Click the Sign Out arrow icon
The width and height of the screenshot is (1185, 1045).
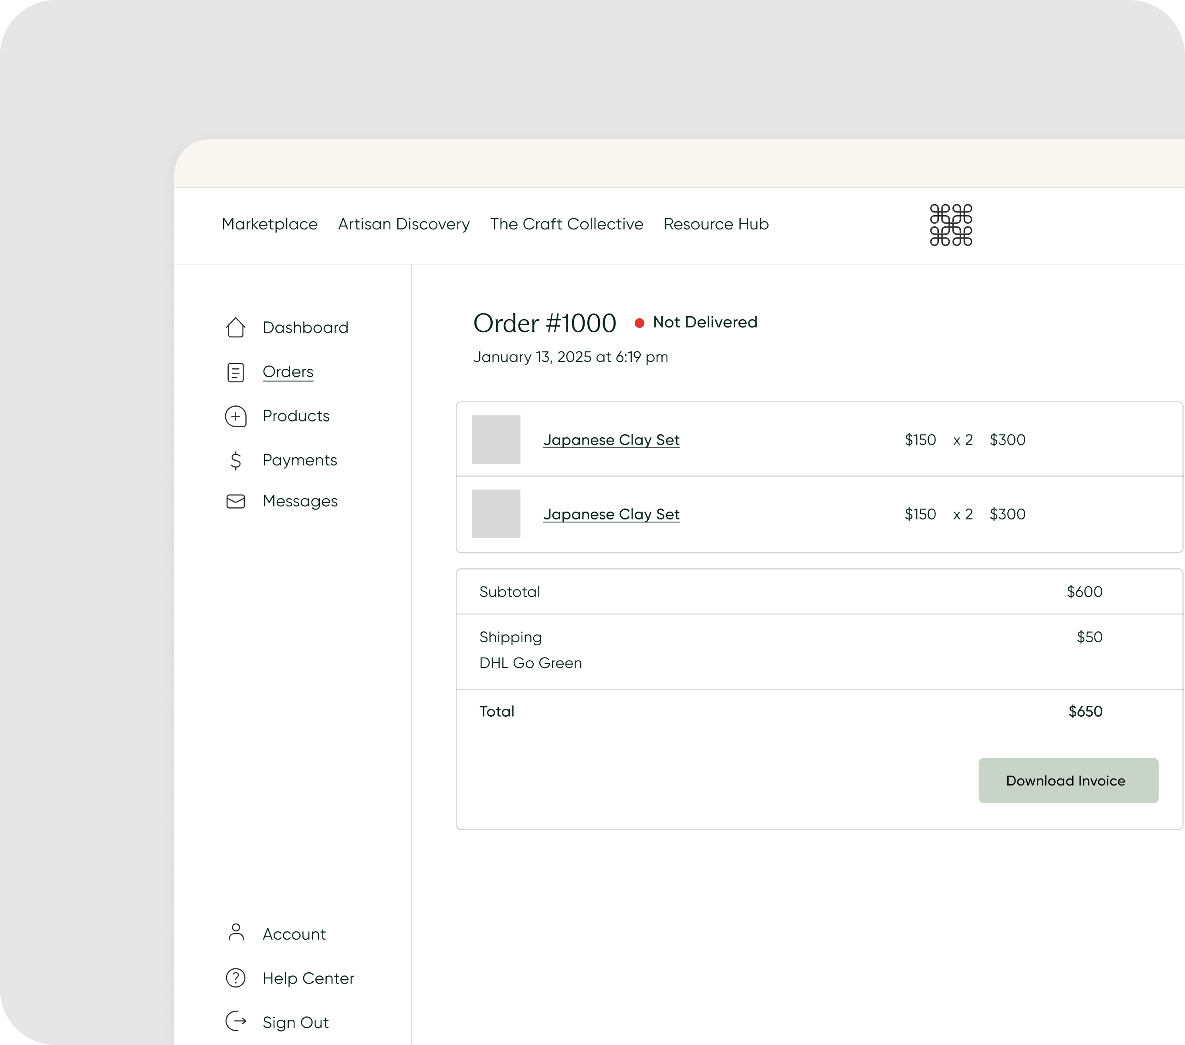(x=235, y=1021)
